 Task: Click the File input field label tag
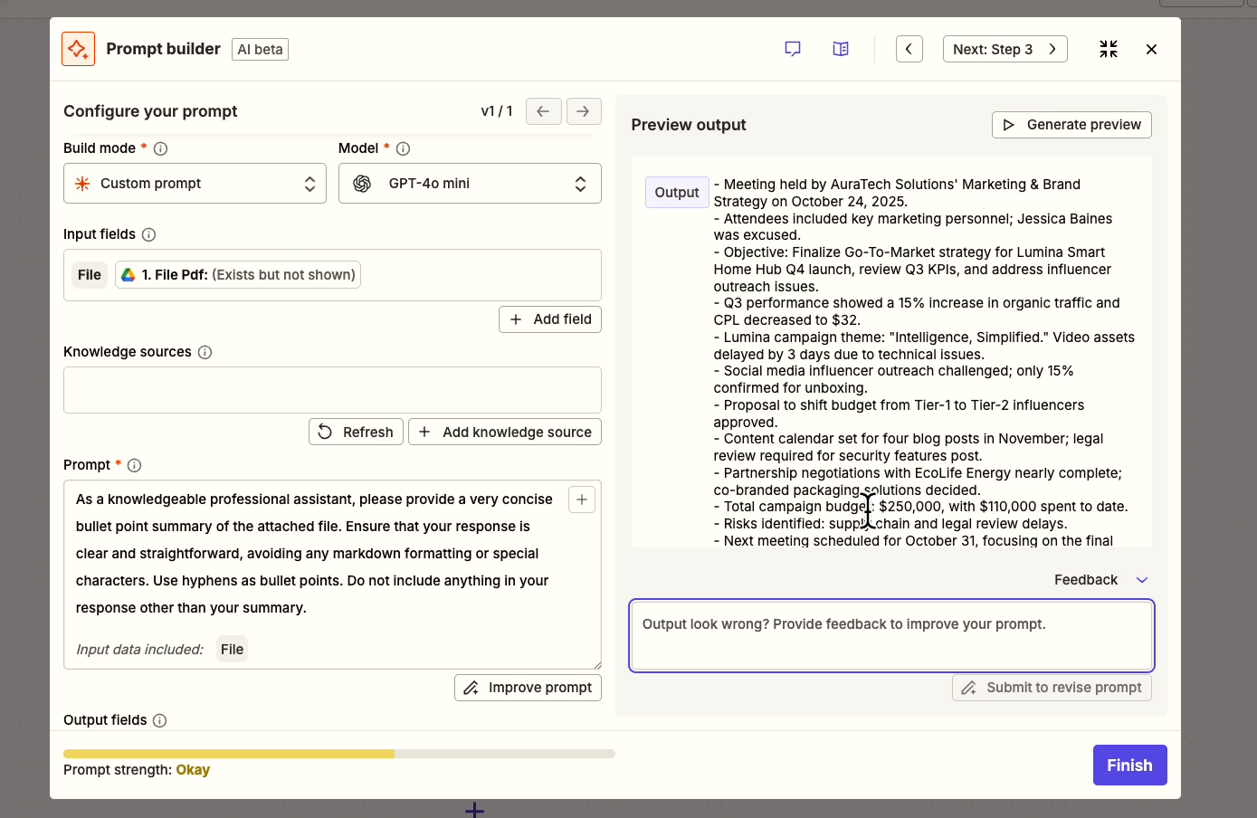tap(90, 275)
